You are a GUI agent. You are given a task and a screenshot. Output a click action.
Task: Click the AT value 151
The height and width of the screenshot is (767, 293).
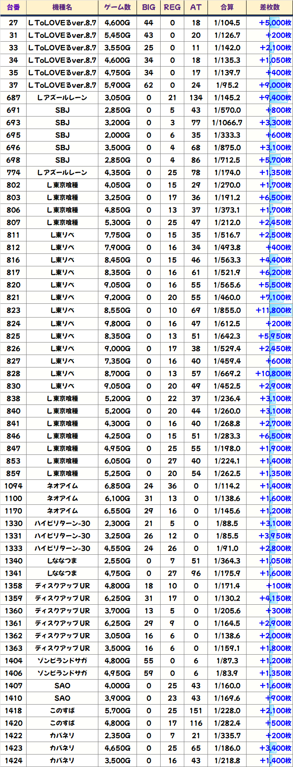(x=196, y=710)
